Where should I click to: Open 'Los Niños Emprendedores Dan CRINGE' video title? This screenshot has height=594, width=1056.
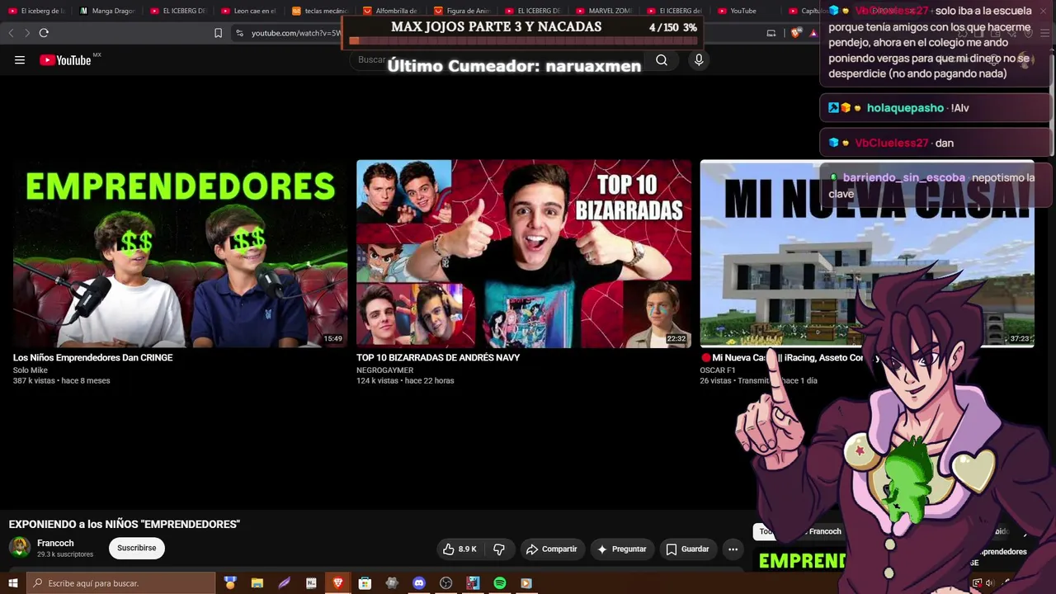(93, 358)
